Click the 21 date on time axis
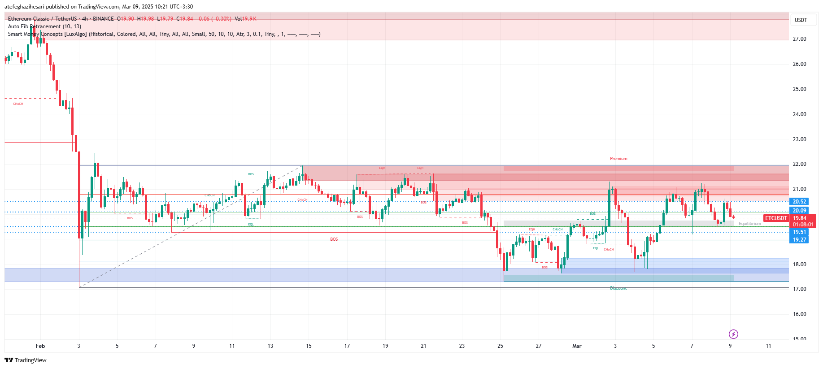The height and width of the screenshot is (368, 823). [423, 346]
